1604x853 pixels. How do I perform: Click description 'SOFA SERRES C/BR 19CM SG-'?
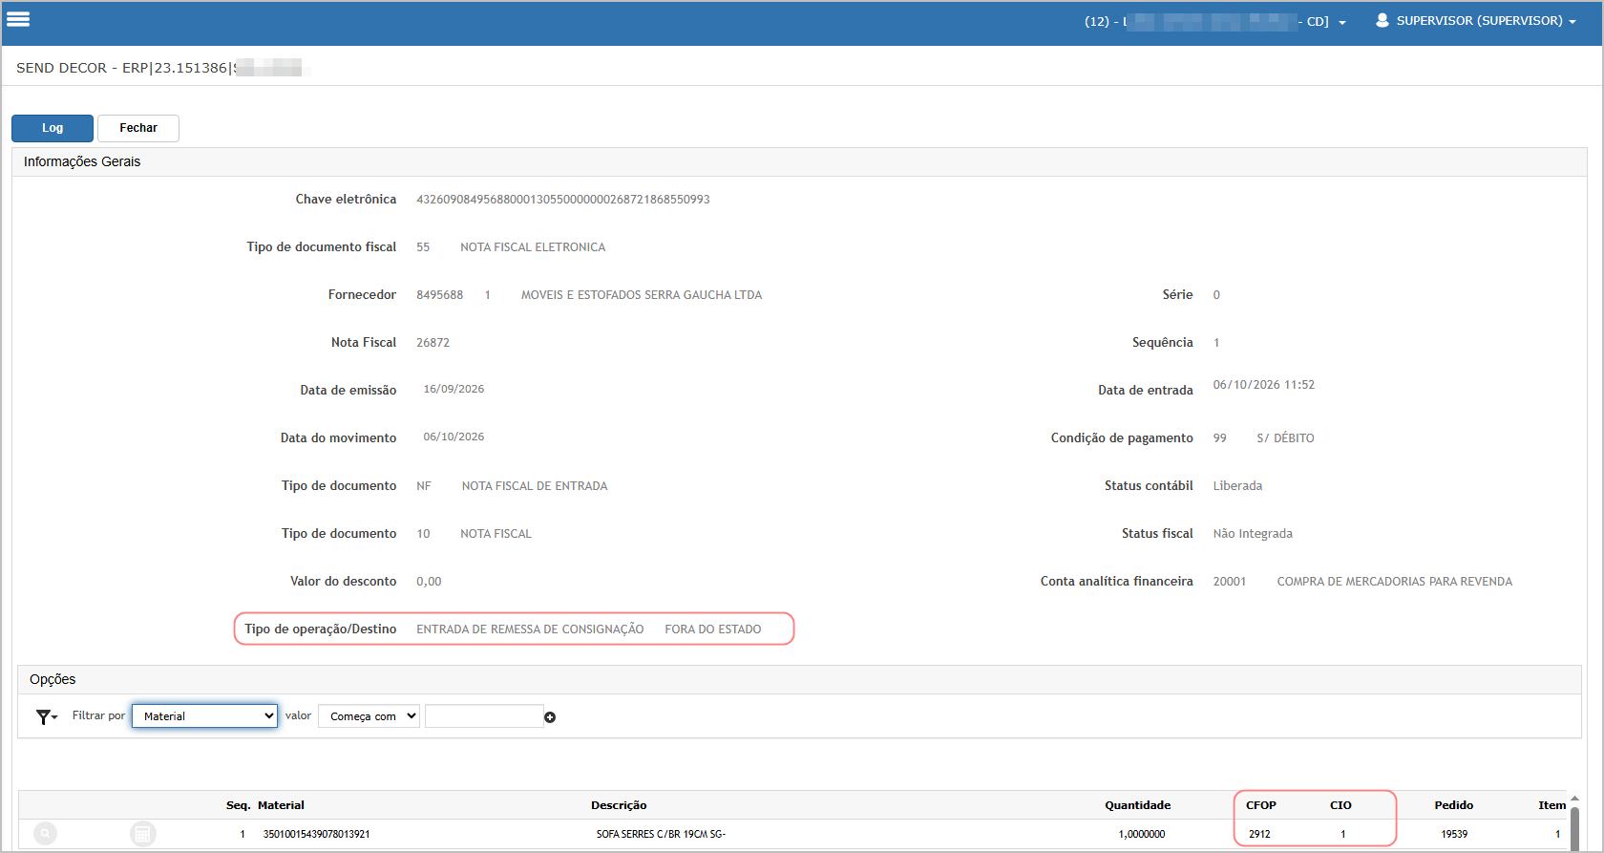click(x=661, y=834)
